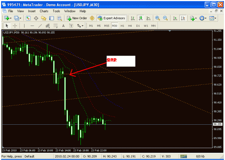Expand dropdown arrow beside New Chart icon

click(10, 18)
